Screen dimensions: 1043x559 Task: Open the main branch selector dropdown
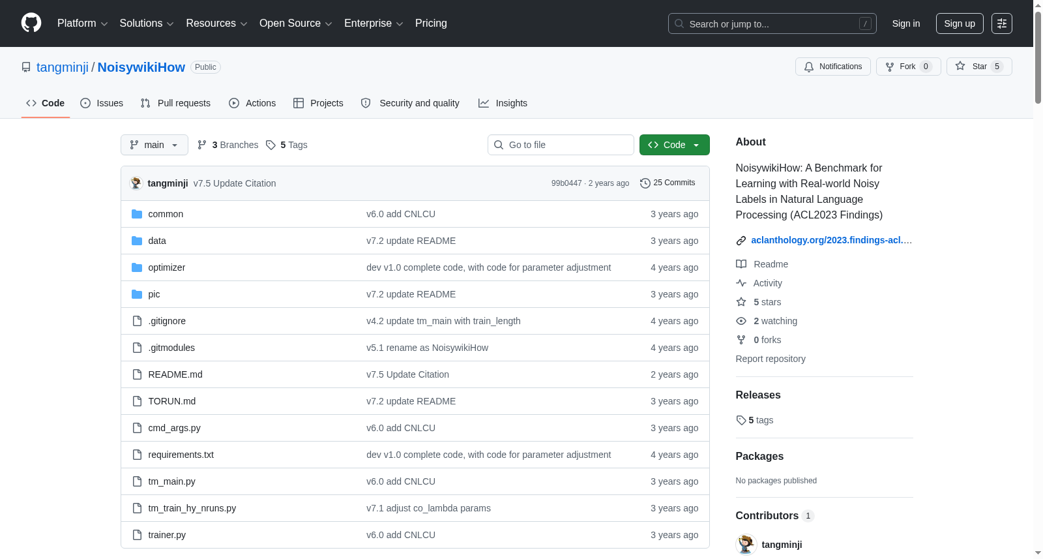pyautogui.click(x=154, y=145)
